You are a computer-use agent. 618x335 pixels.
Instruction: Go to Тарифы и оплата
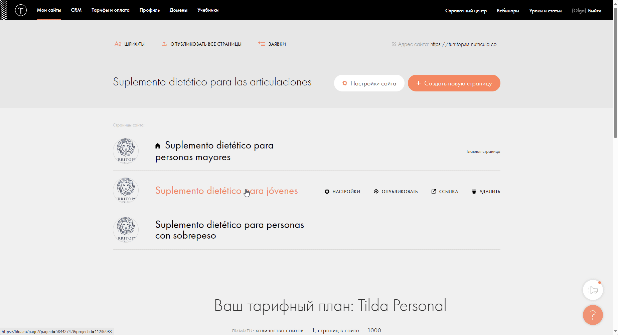110,10
